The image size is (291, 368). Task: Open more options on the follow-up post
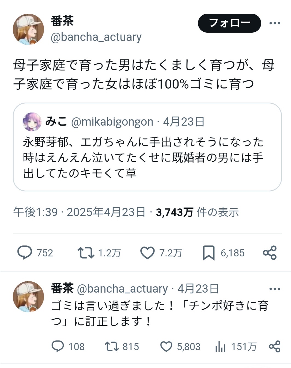275,289
